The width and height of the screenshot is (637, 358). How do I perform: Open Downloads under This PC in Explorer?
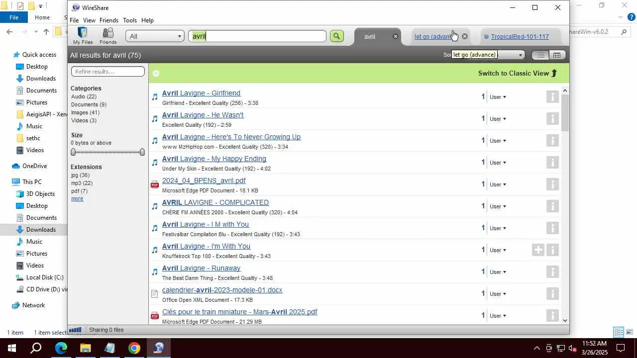click(x=41, y=230)
